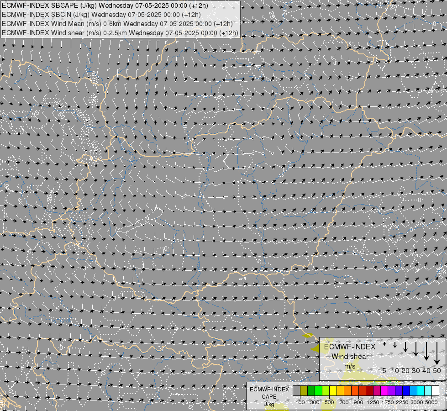Viewport: 447px width, 411px height.
Task: Click the dark red CAPE legend swatch
Action: pos(369,390)
